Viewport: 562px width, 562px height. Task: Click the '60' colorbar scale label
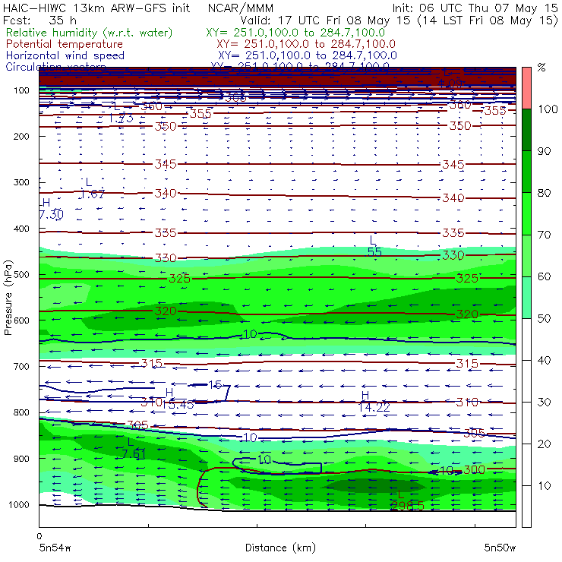544,276
